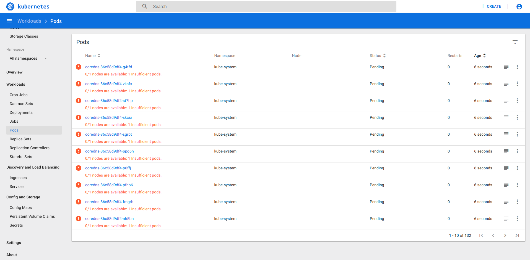Sort pods by Status column

[x=378, y=56]
